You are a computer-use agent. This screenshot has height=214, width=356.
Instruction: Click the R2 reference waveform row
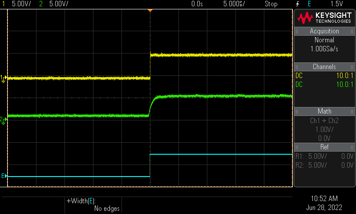coord(324,165)
